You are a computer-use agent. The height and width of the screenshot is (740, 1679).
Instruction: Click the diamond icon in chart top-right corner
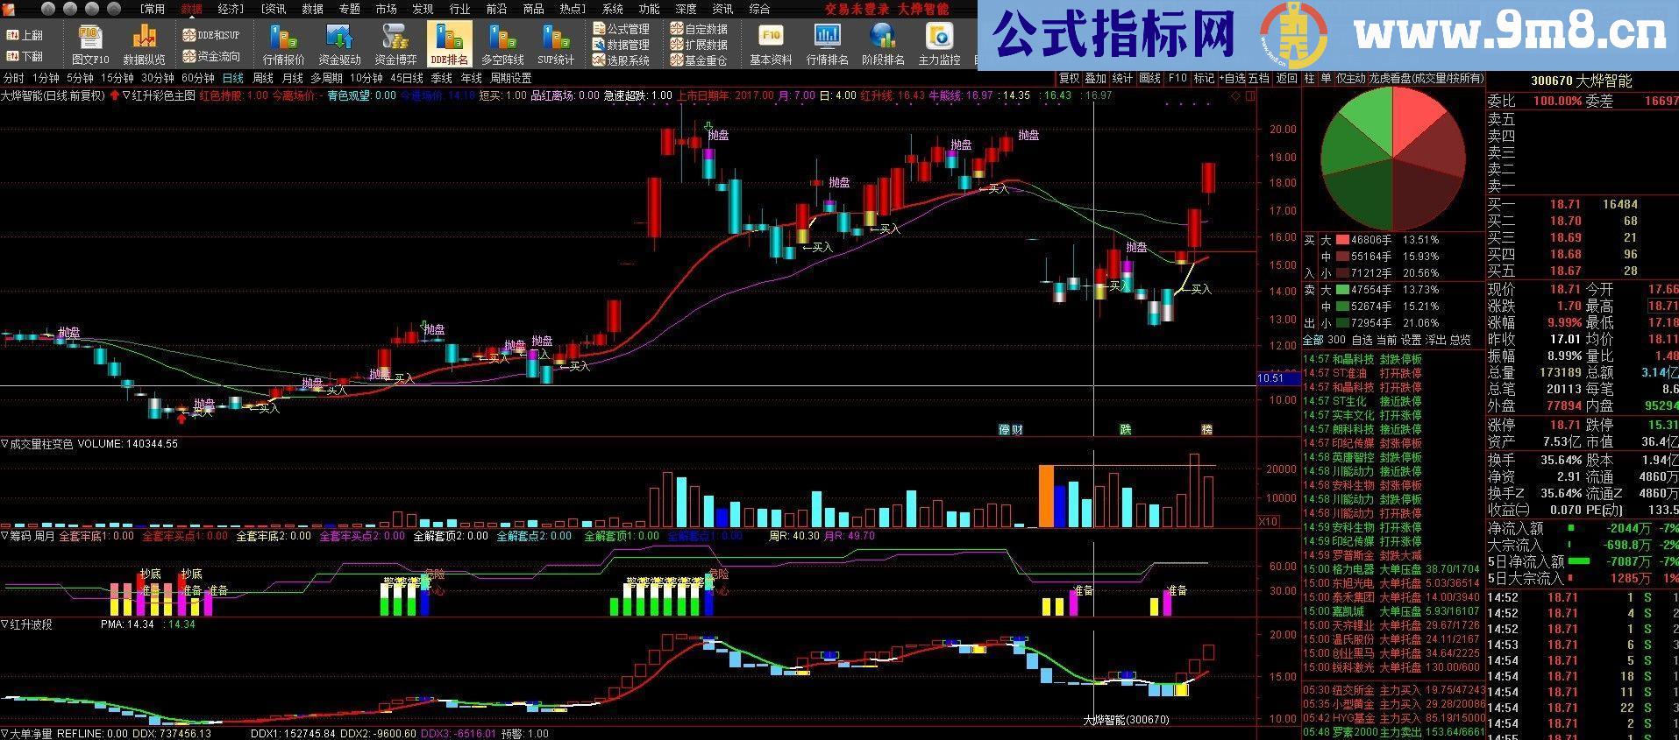click(x=1236, y=95)
